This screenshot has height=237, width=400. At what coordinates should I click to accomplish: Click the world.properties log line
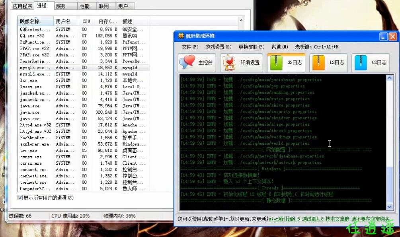(x=245, y=143)
